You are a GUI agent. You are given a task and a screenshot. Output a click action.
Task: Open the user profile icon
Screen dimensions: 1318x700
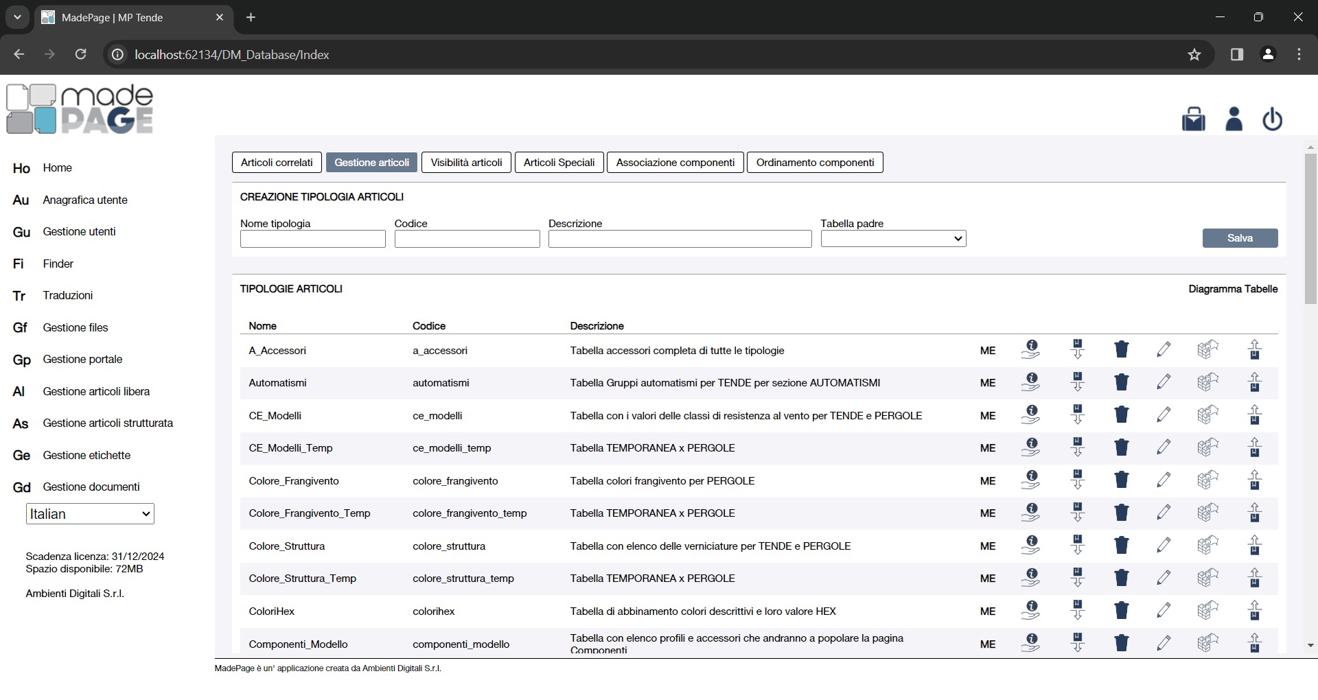coord(1234,119)
